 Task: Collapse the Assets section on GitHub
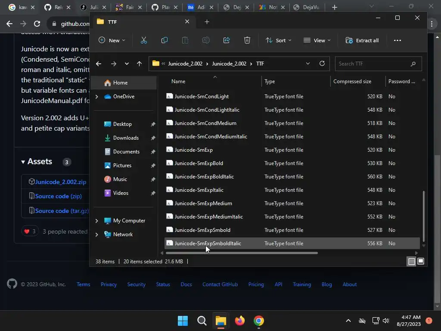[x=23, y=162]
